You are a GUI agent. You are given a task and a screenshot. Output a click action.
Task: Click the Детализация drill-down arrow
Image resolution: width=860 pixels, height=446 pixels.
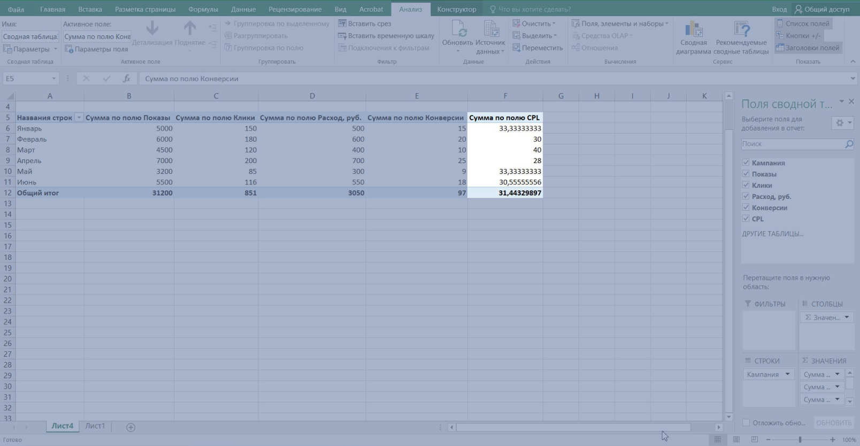click(152, 28)
